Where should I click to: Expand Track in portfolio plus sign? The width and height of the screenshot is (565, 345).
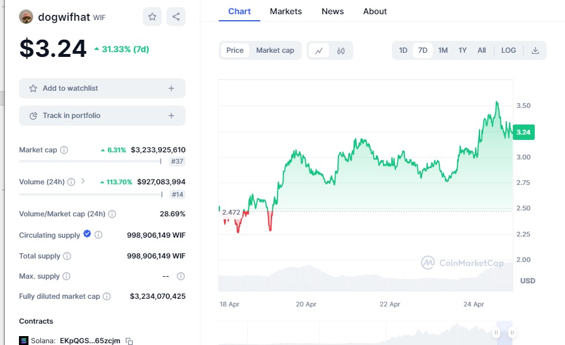pyautogui.click(x=171, y=116)
